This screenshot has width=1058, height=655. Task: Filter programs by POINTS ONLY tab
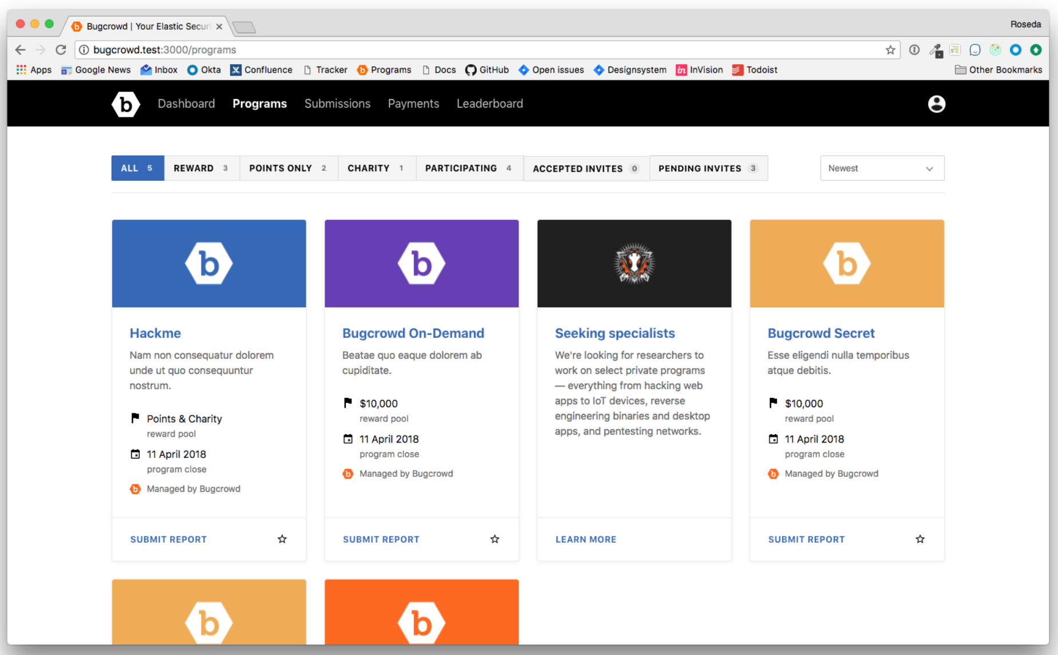click(289, 168)
